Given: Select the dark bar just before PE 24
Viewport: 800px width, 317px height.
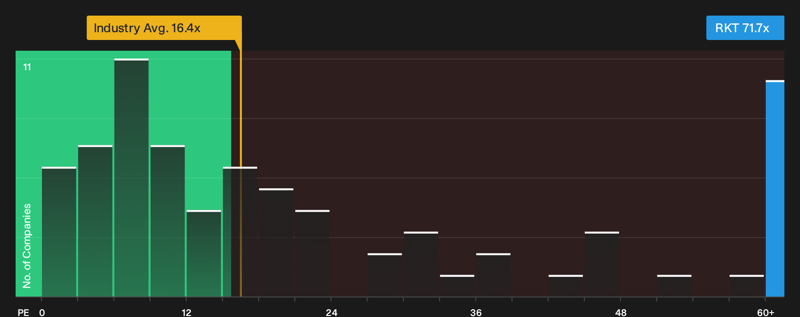Looking at the screenshot, I should click(x=312, y=253).
